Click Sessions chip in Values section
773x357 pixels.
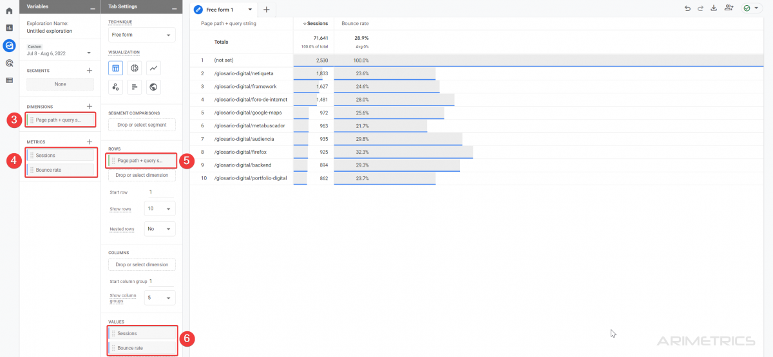coord(142,333)
